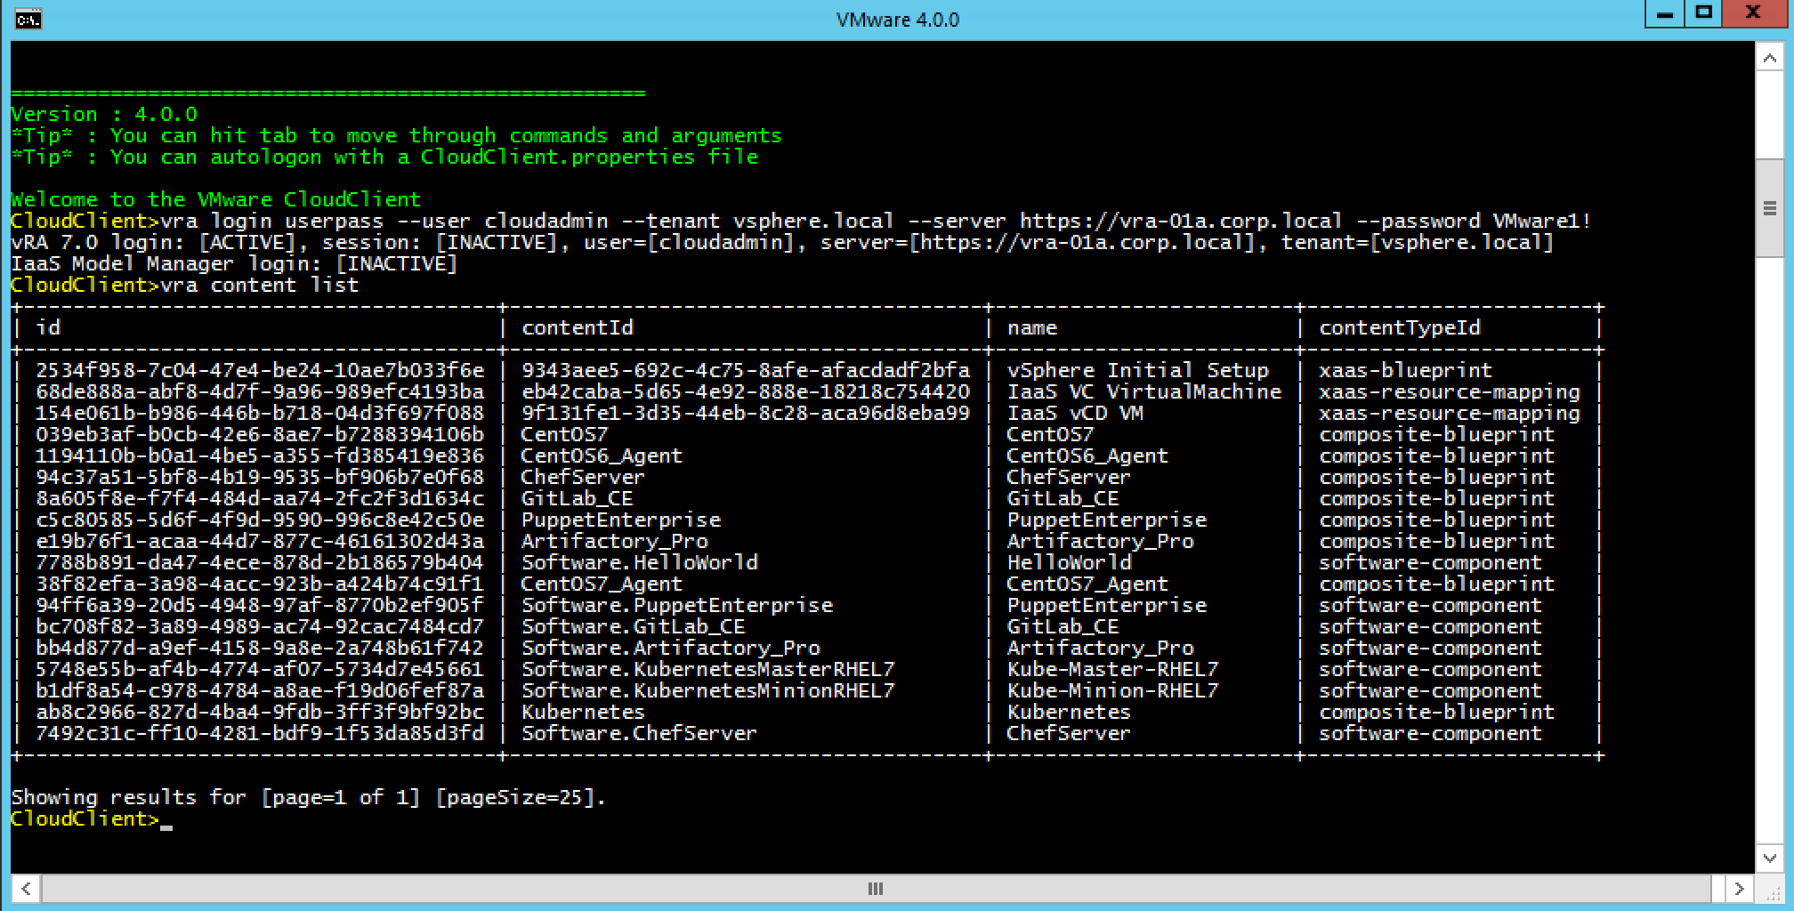Click 'Version : 4.0.0' line
Image resolution: width=1794 pixels, height=911 pixels.
pyautogui.click(x=104, y=114)
